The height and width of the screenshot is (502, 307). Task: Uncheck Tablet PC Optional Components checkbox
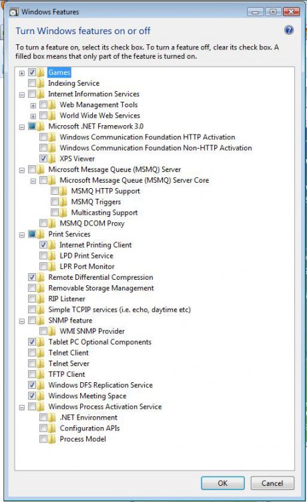click(32, 342)
